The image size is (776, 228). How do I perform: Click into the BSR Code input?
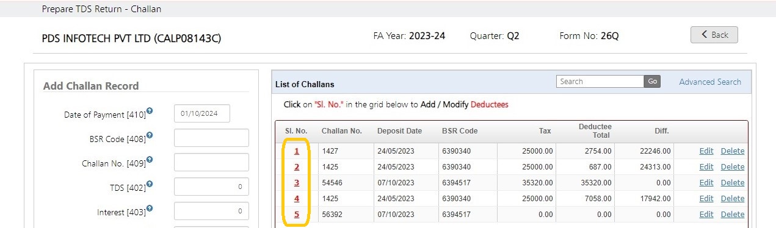(x=211, y=138)
